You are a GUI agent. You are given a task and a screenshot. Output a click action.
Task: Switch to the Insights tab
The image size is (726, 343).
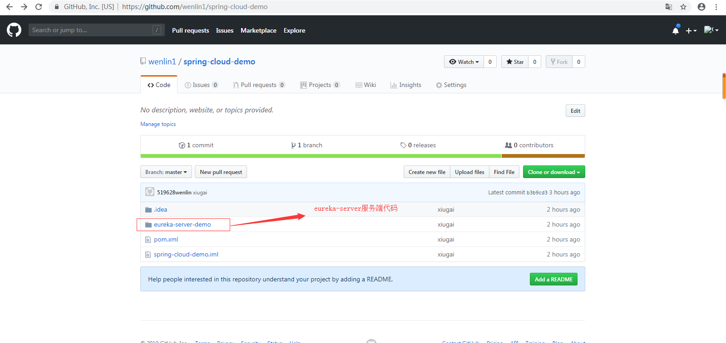coord(406,85)
